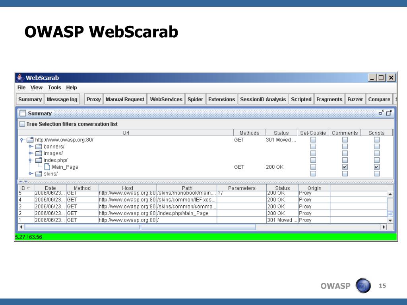The height and width of the screenshot is (305, 407).
Task: Toggle Comments checkbox for Main_Page row
Action: click(345, 167)
